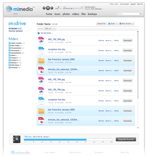Click the Home breadcrumb below the logo
The height and width of the screenshot is (156, 147).
tap(15, 14)
